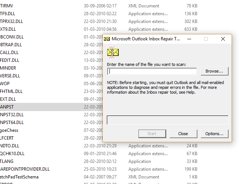Select the EXT.DLL file

click(8, 99)
